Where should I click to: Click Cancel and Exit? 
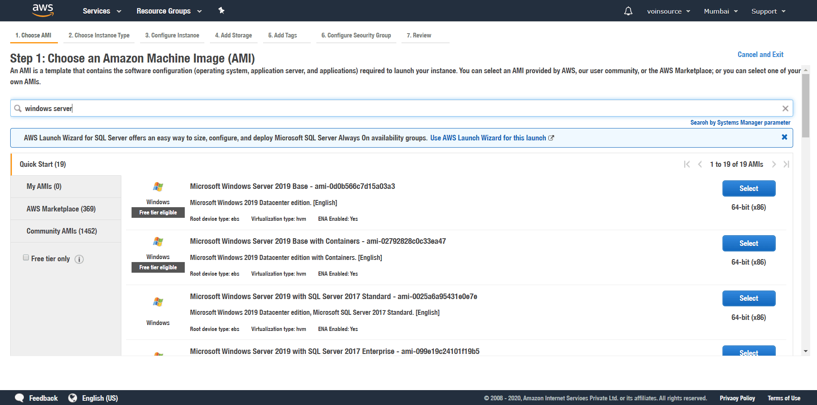tap(760, 54)
